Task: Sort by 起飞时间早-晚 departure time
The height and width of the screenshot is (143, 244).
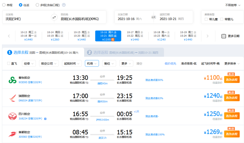Action: point(210,63)
